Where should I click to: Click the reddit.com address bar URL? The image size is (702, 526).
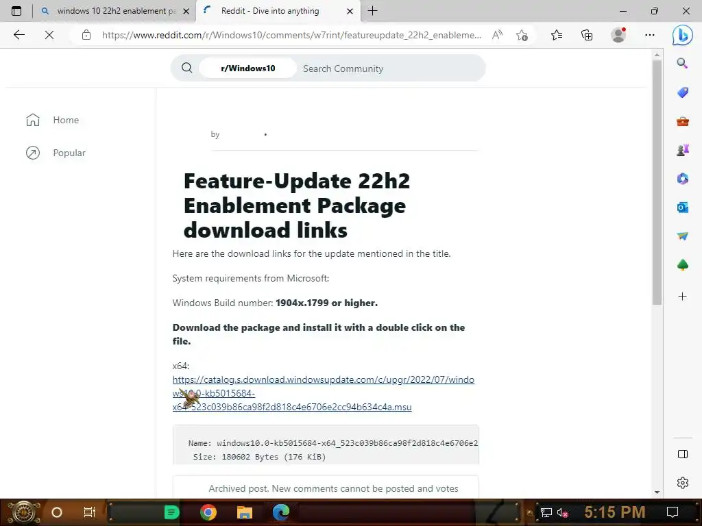point(291,35)
